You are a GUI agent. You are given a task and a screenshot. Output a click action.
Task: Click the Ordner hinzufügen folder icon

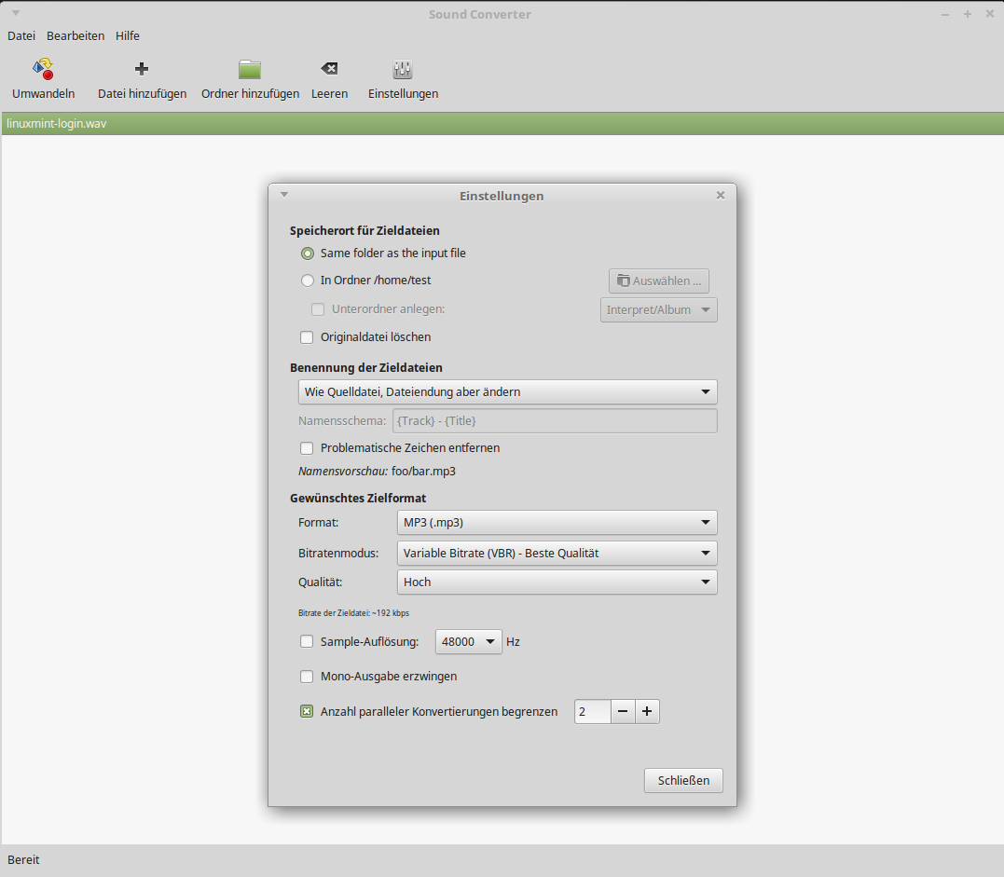[250, 68]
